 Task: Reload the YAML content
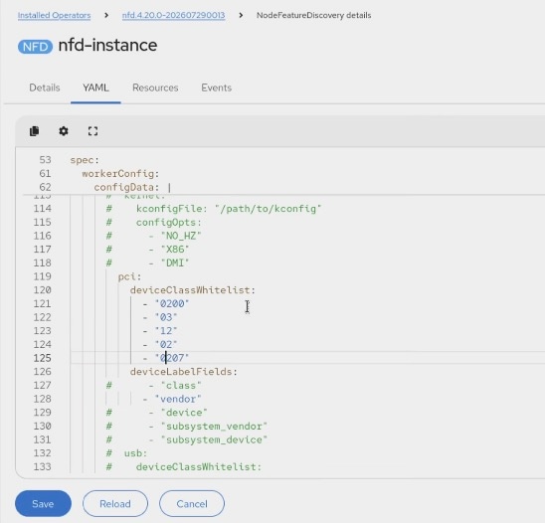click(x=115, y=503)
